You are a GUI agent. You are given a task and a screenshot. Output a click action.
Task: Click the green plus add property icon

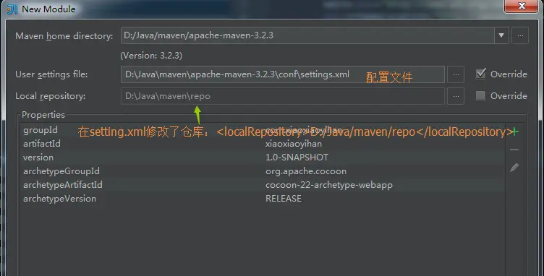pos(515,131)
